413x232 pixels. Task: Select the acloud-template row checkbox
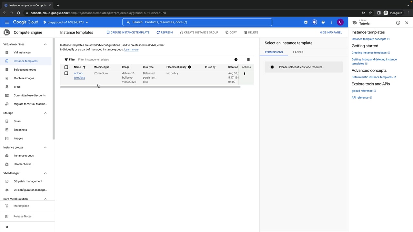point(66,73)
